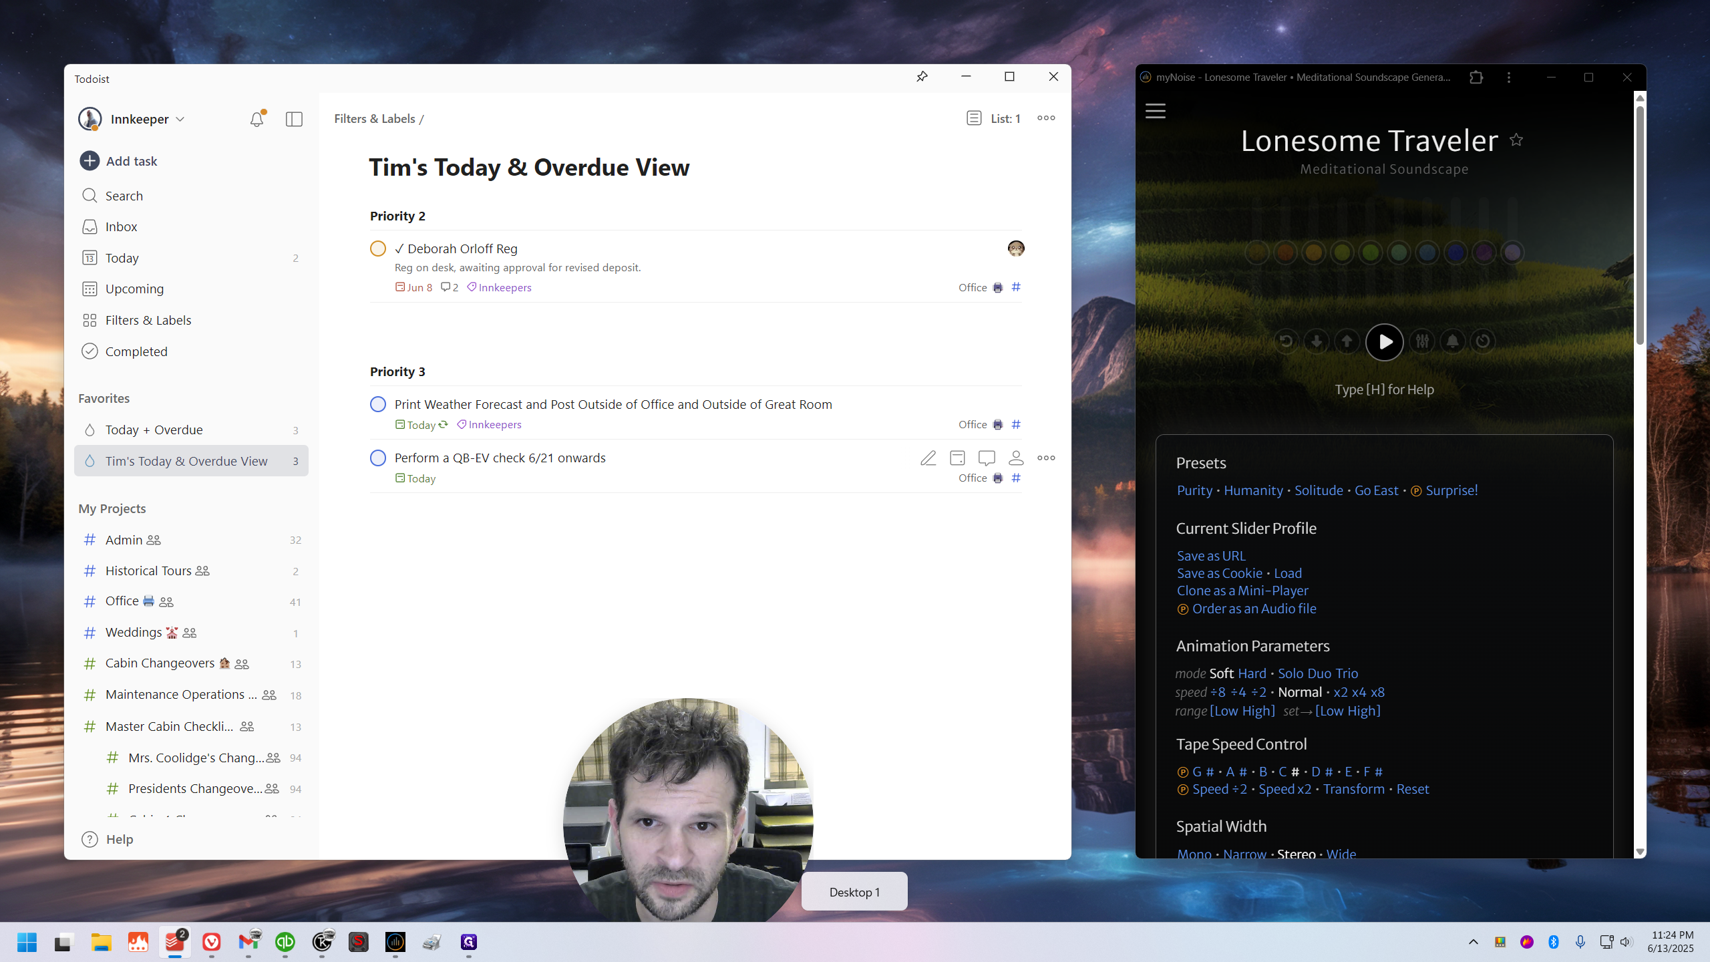Complete the Deborah Orloff Reg task
This screenshot has height=962, width=1710.
pyautogui.click(x=378, y=249)
